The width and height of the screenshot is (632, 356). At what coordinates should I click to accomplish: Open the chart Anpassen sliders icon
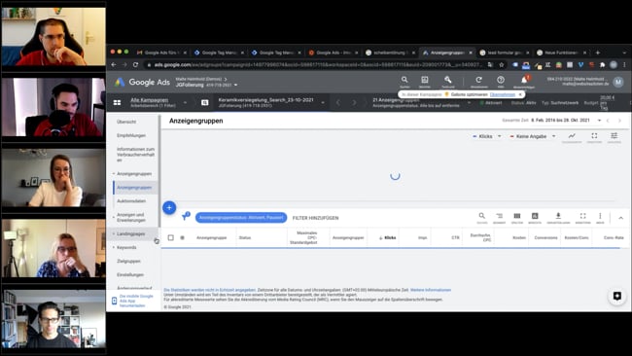click(x=614, y=136)
